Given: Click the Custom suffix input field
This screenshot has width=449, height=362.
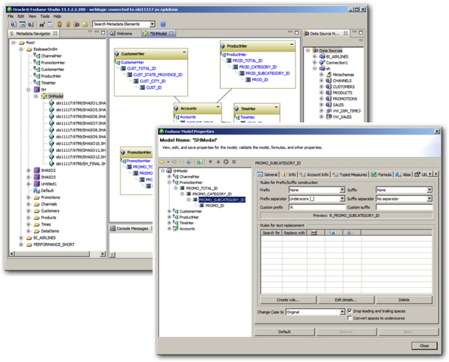Looking at the screenshot, I should pos(404,207).
